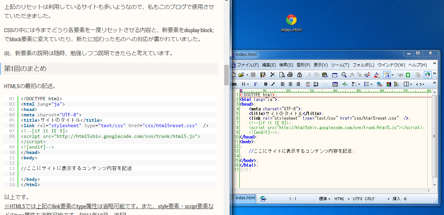This screenshot has height=215, width=444.
Task: Open the color palette grid icon
Action: [389, 84]
